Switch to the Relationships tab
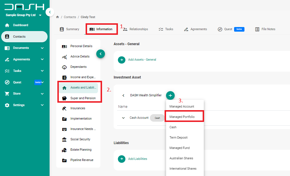Image resolution: width=290 pixels, height=176 pixels. 135,29
